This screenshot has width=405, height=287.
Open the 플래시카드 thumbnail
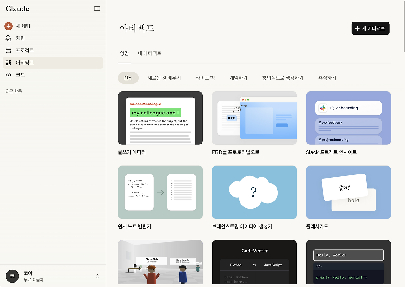coord(348,192)
